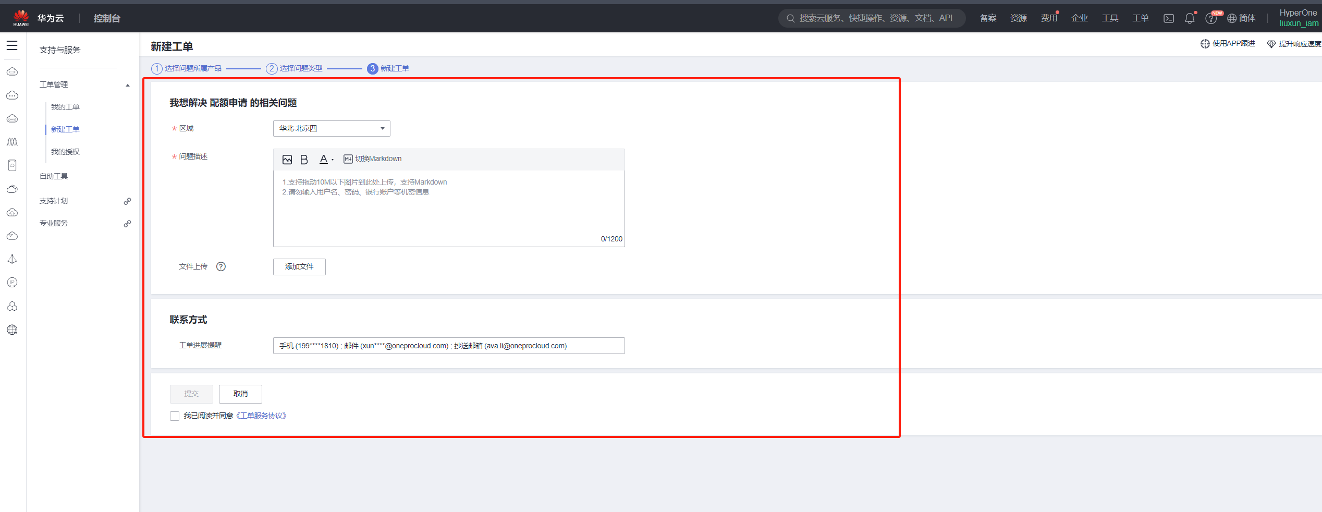Select 新建工单 in the sidebar
This screenshot has width=1322, height=512.
65,129
